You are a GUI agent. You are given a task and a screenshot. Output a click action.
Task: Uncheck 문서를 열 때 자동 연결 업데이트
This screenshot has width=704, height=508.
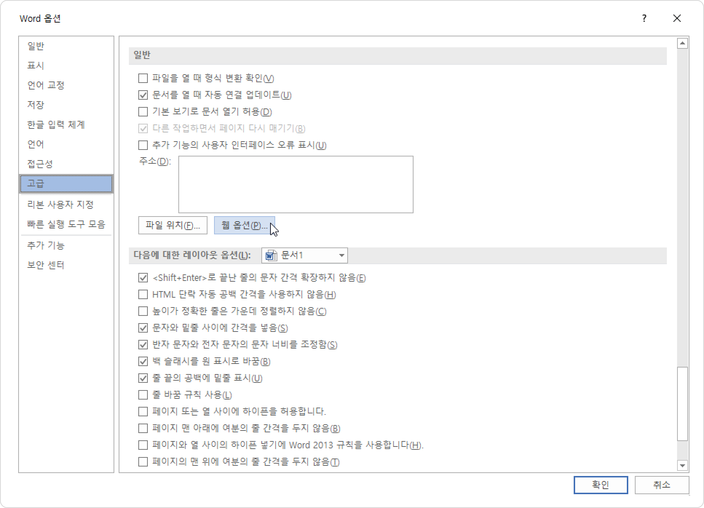143,95
